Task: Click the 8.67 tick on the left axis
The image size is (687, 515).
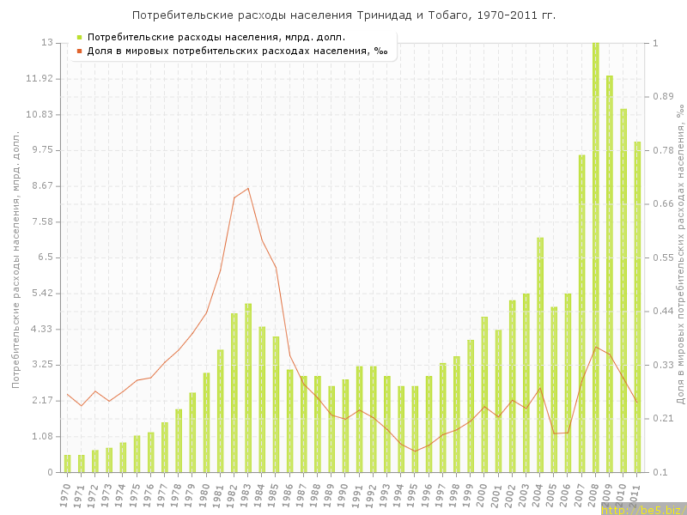Action: tap(40, 185)
